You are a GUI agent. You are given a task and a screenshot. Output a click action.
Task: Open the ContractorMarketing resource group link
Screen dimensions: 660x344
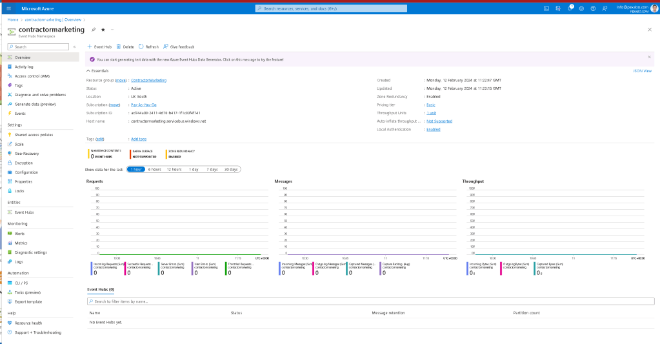(148, 80)
